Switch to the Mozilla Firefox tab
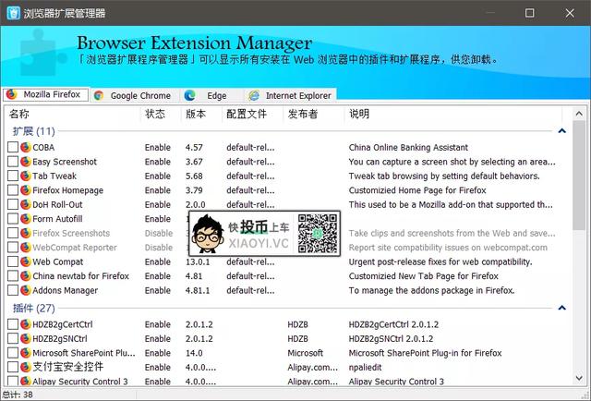 tap(46, 94)
